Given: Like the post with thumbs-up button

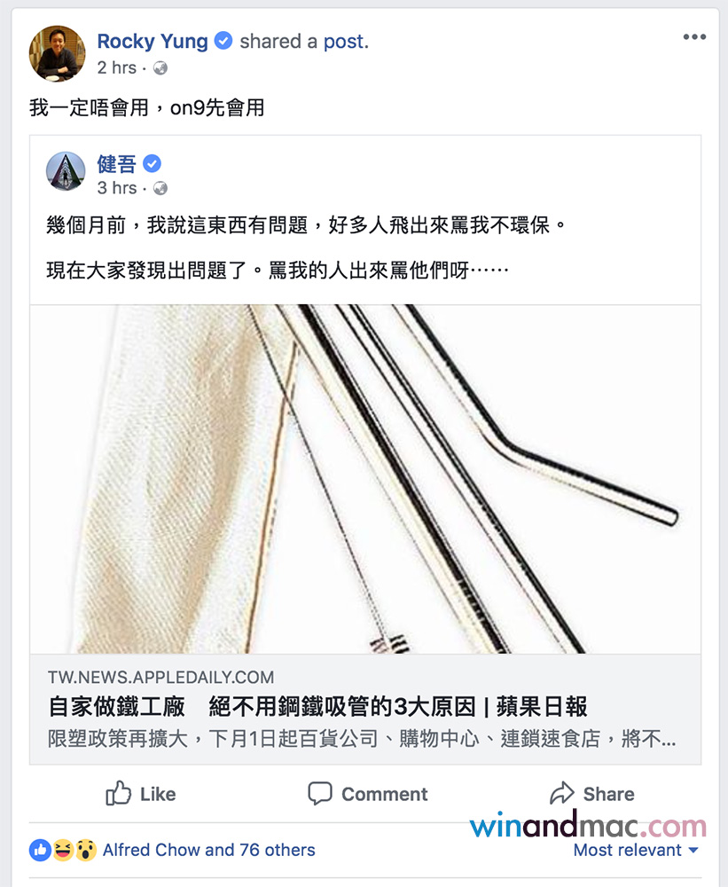Looking at the screenshot, I should [x=141, y=794].
